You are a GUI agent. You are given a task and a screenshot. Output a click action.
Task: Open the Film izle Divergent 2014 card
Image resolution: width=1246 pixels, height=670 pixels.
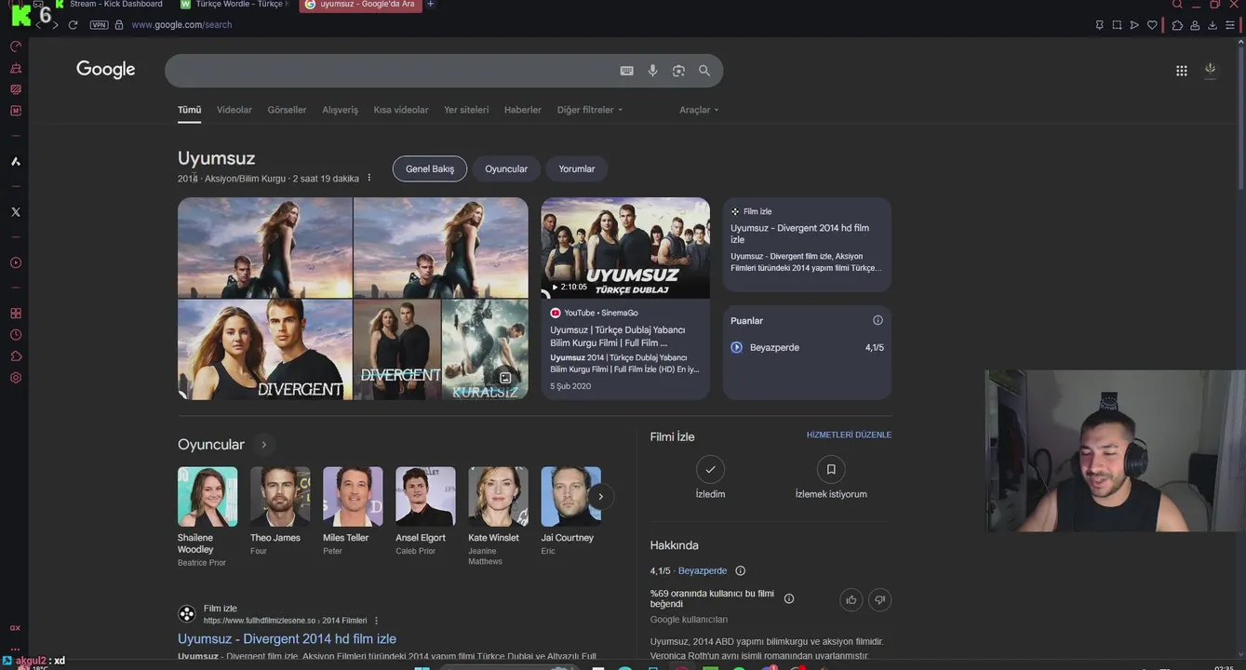pos(807,245)
